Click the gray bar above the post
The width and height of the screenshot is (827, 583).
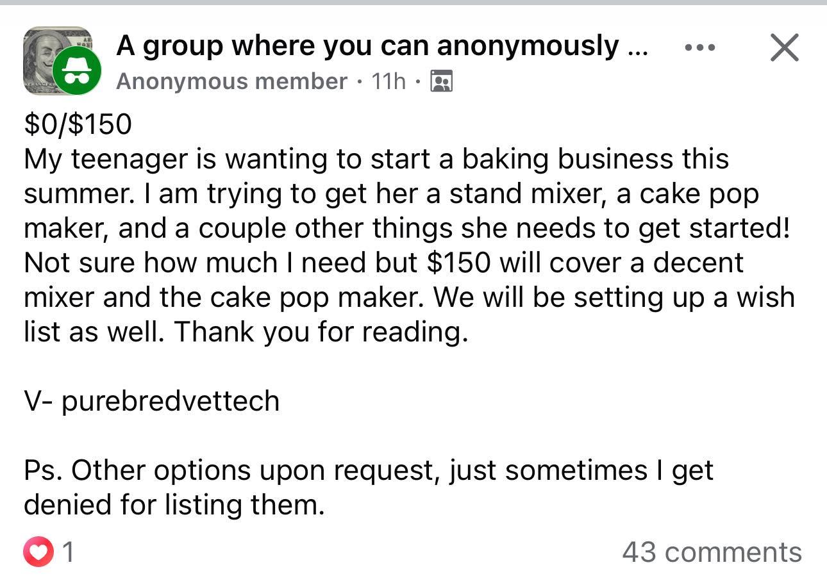(x=413, y=3)
